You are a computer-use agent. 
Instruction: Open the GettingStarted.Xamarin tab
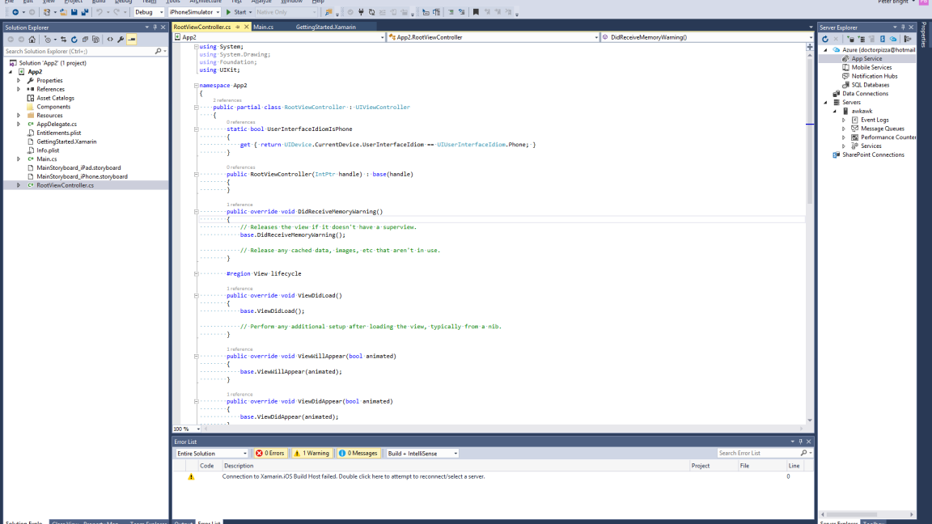pos(325,27)
